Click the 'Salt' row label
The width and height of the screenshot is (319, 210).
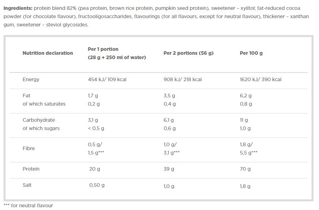click(x=28, y=185)
